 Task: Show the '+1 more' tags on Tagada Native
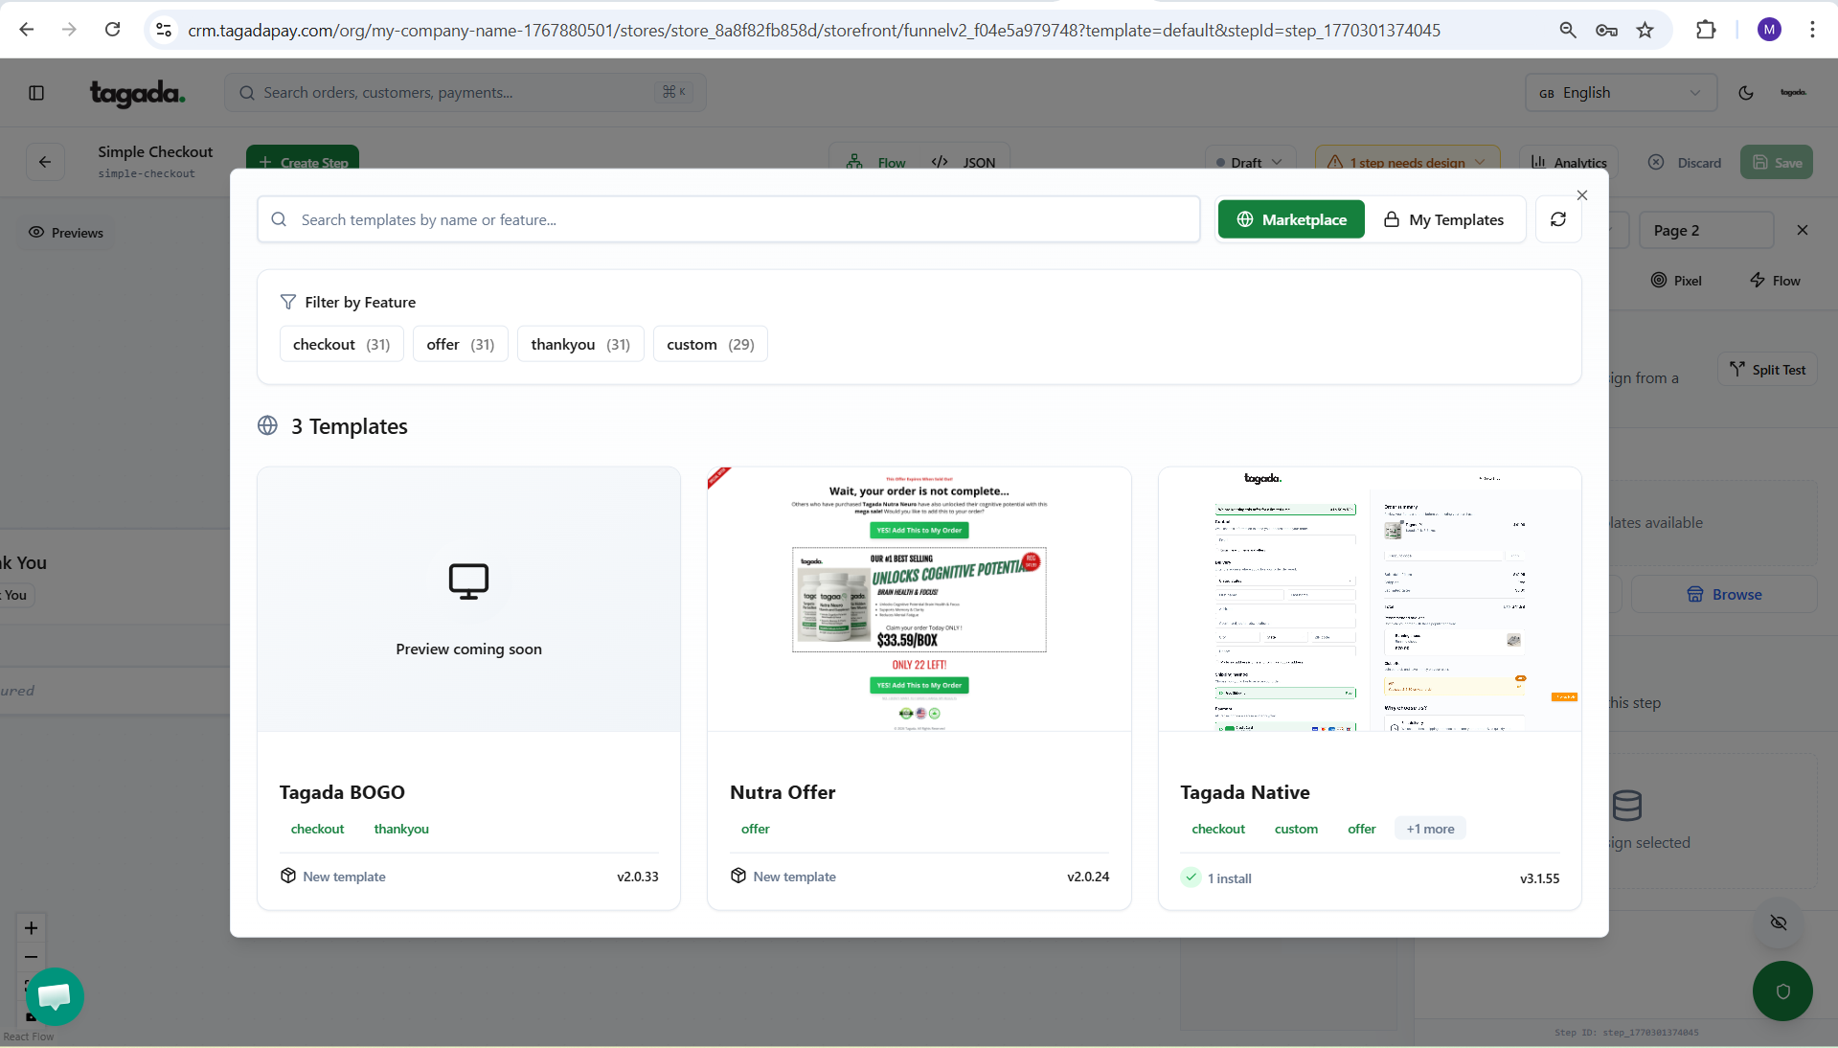(x=1430, y=829)
